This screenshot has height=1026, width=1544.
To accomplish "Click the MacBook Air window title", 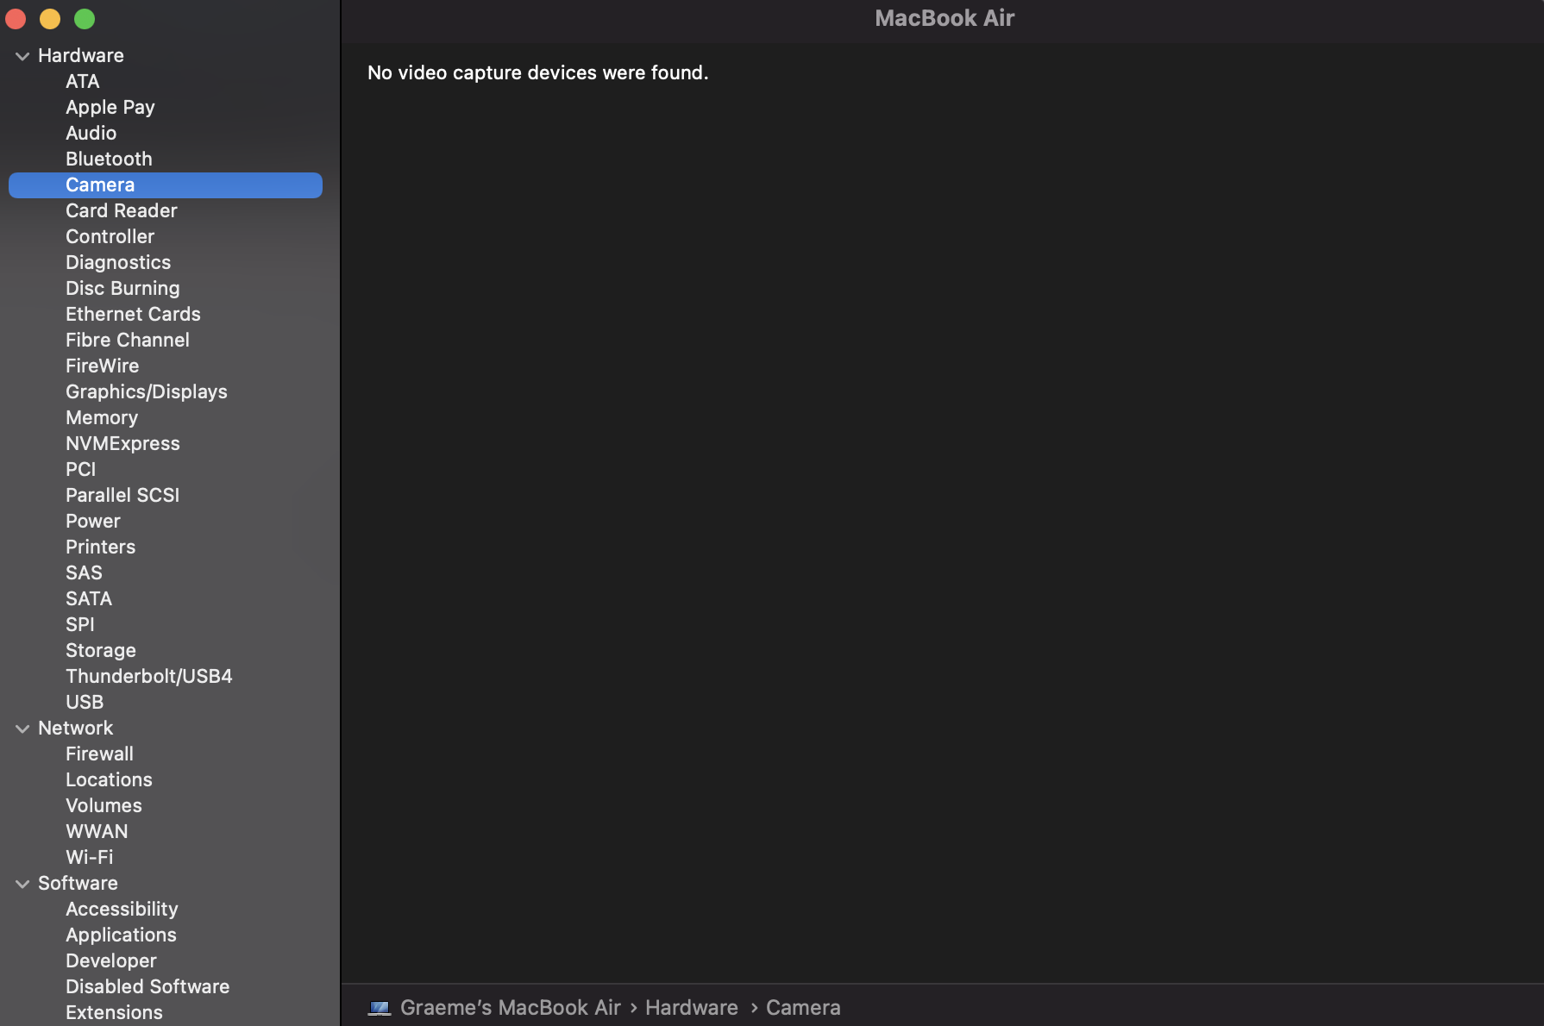I will 945,18.
